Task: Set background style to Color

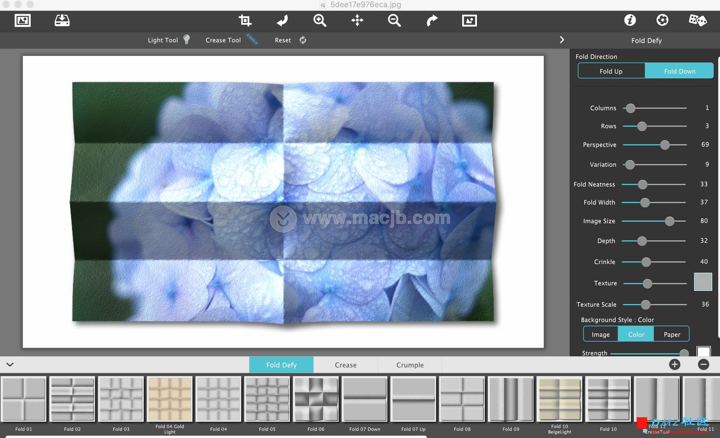Action: click(636, 334)
